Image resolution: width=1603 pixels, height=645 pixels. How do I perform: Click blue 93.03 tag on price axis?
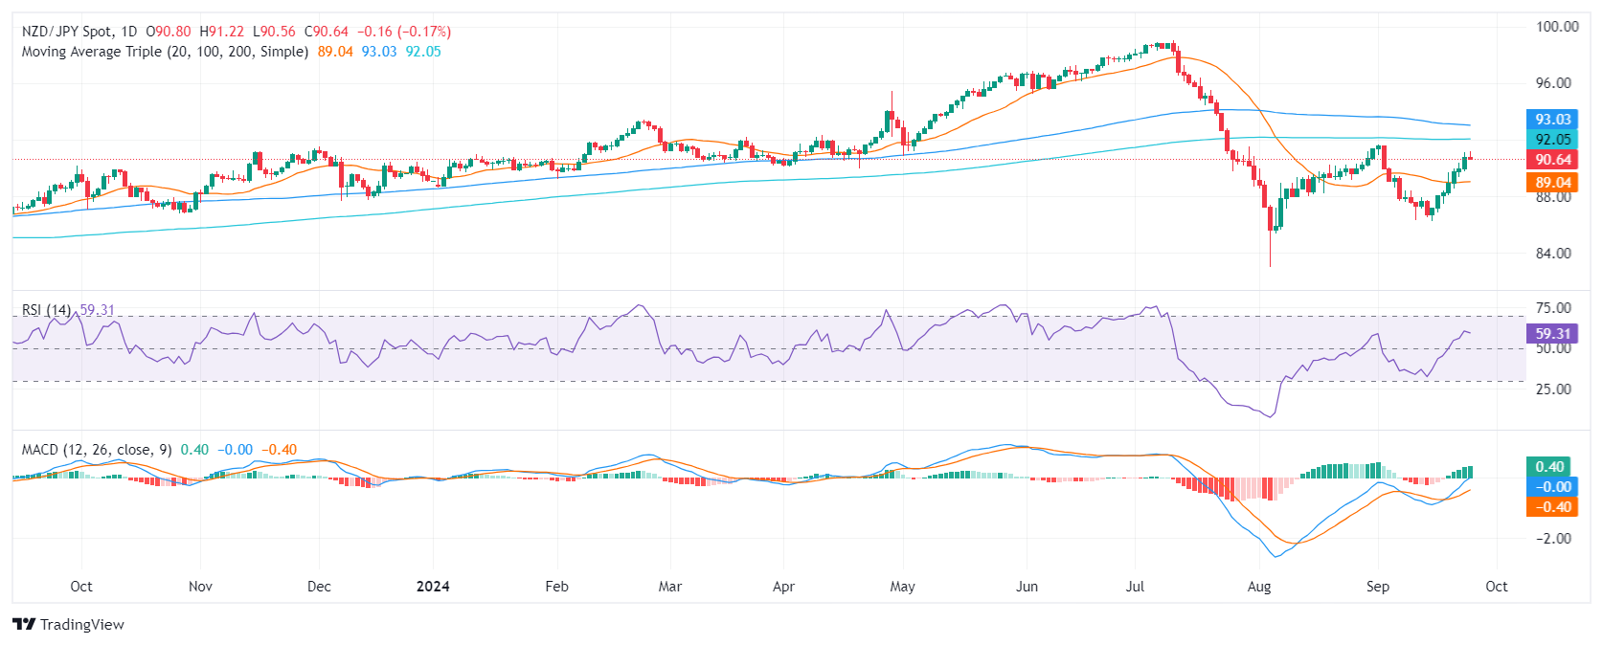pyautogui.click(x=1552, y=120)
